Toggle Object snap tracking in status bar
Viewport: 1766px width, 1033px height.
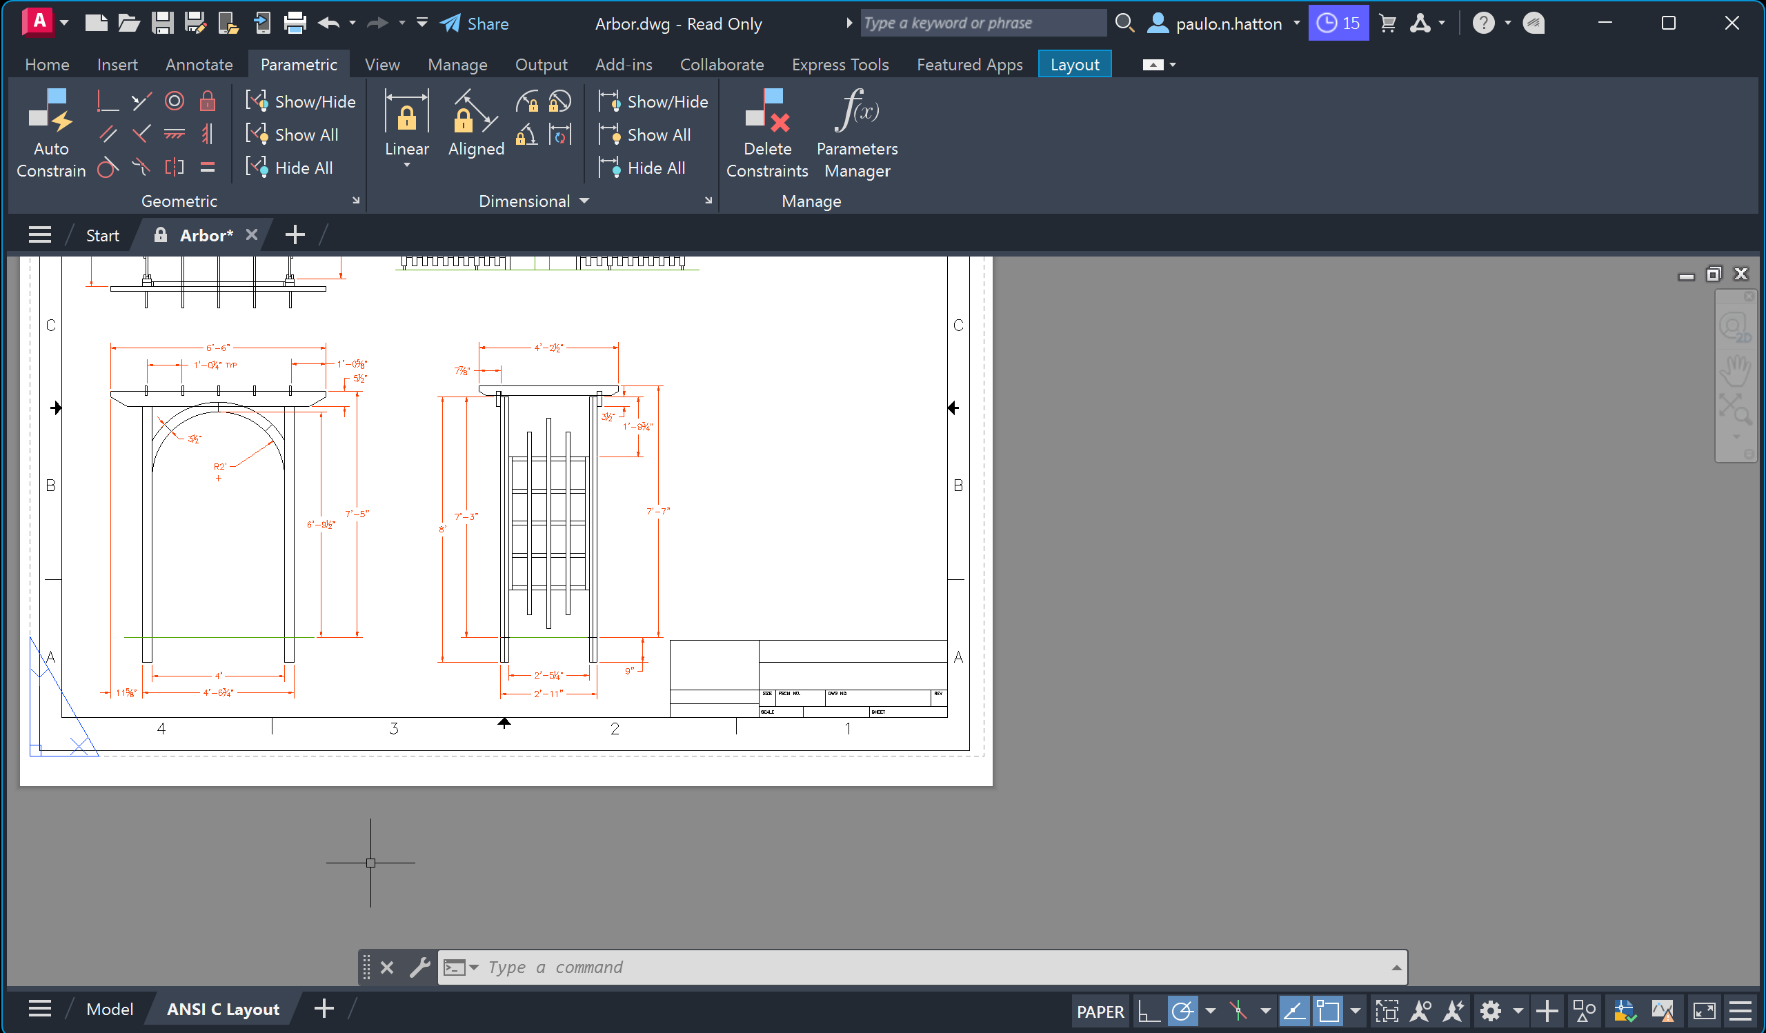click(1293, 1011)
